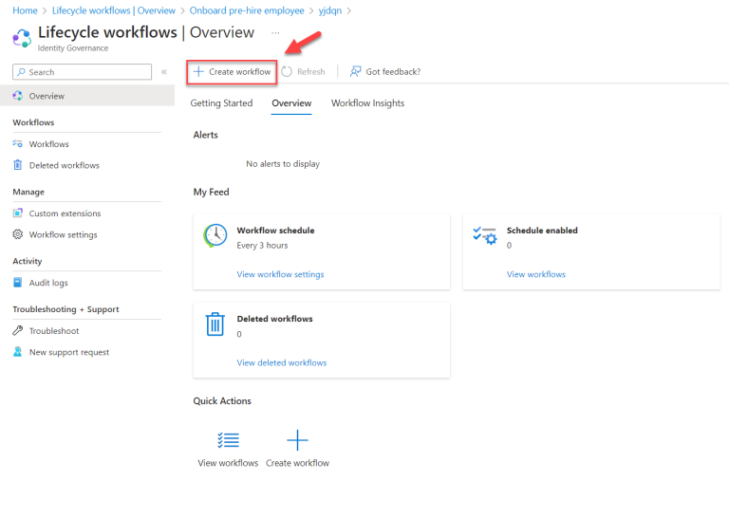Viewport: 729px width, 518px height.
Task: Click the Workflow schedule clock icon
Action: [215, 235]
